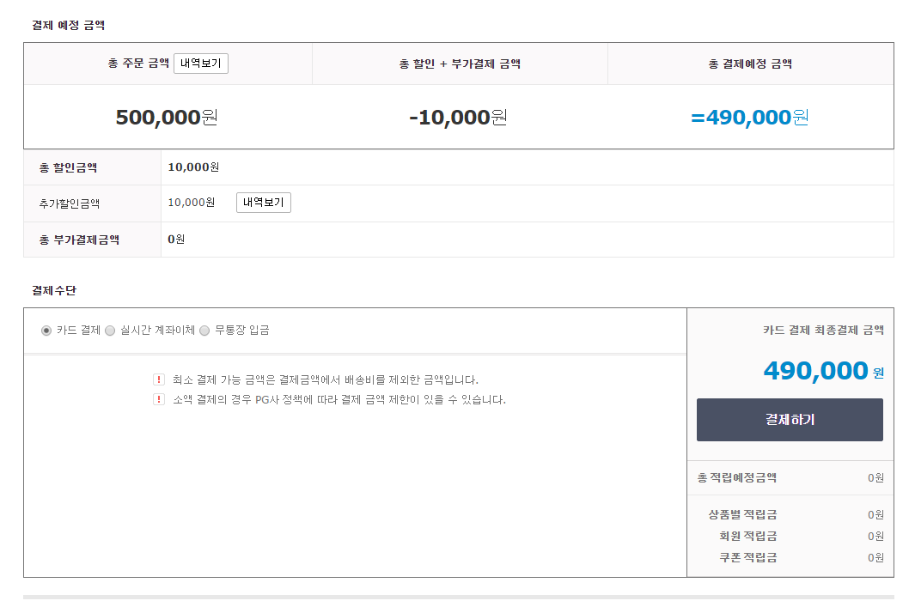Click the exclamation icon beside PG사 notice
Viewport: 915px width, 607px height.
pos(159,399)
